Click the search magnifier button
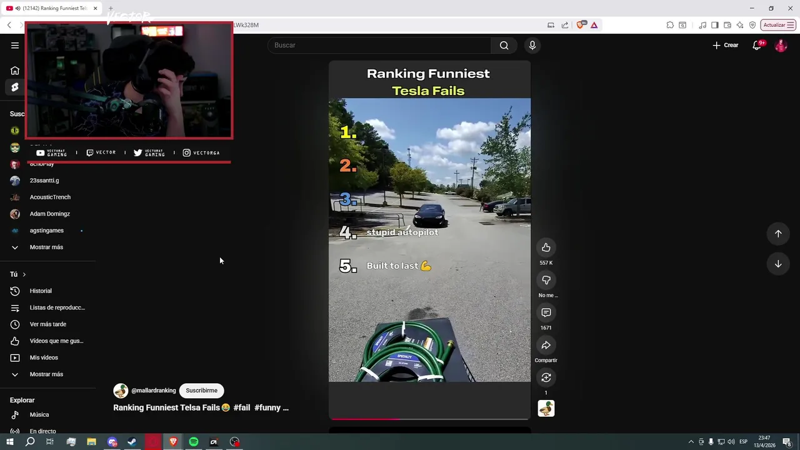Screen dimensions: 800x450 click(x=504, y=45)
